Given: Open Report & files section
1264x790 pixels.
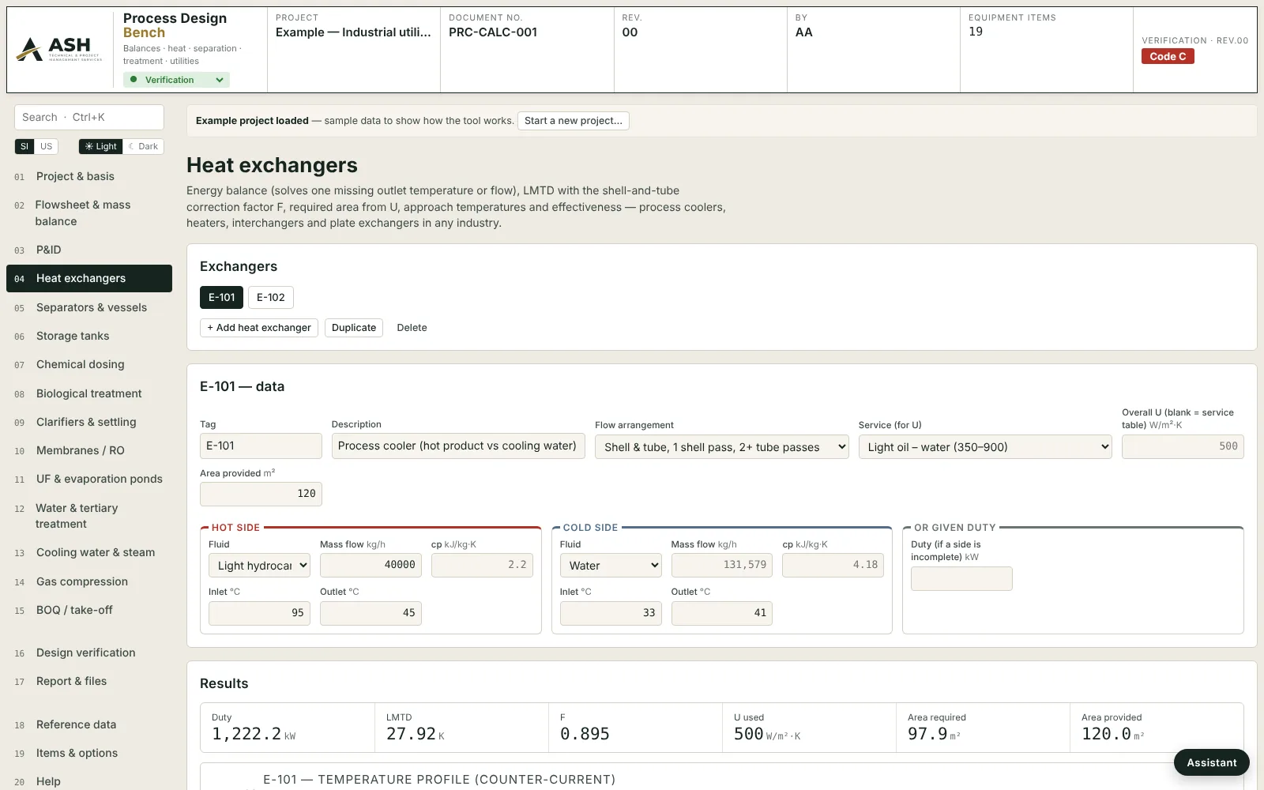Looking at the screenshot, I should click(89, 681).
